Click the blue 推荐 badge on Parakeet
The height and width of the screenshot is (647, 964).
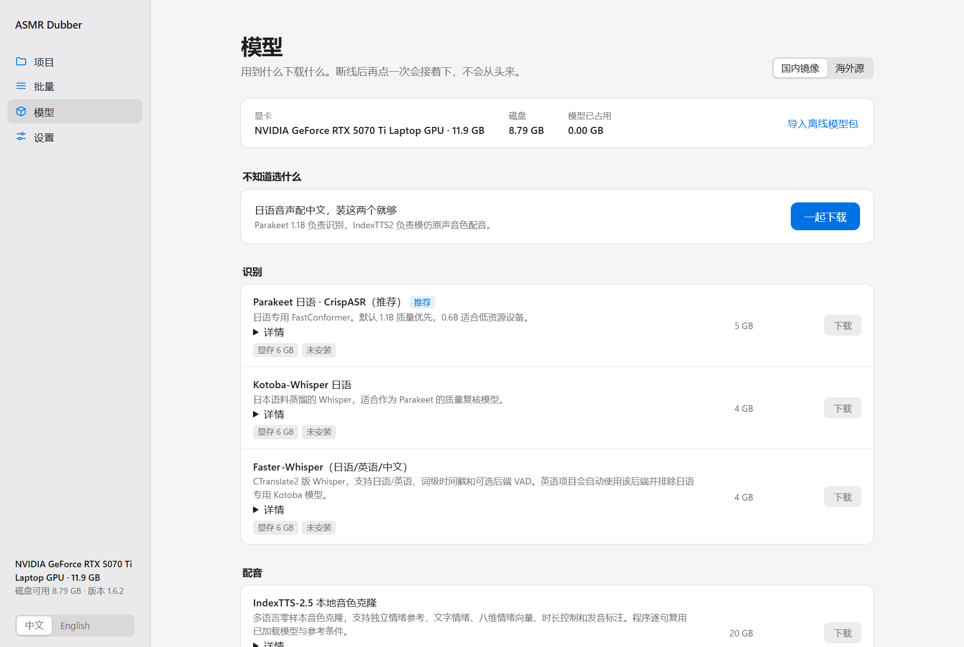click(x=422, y=302)
